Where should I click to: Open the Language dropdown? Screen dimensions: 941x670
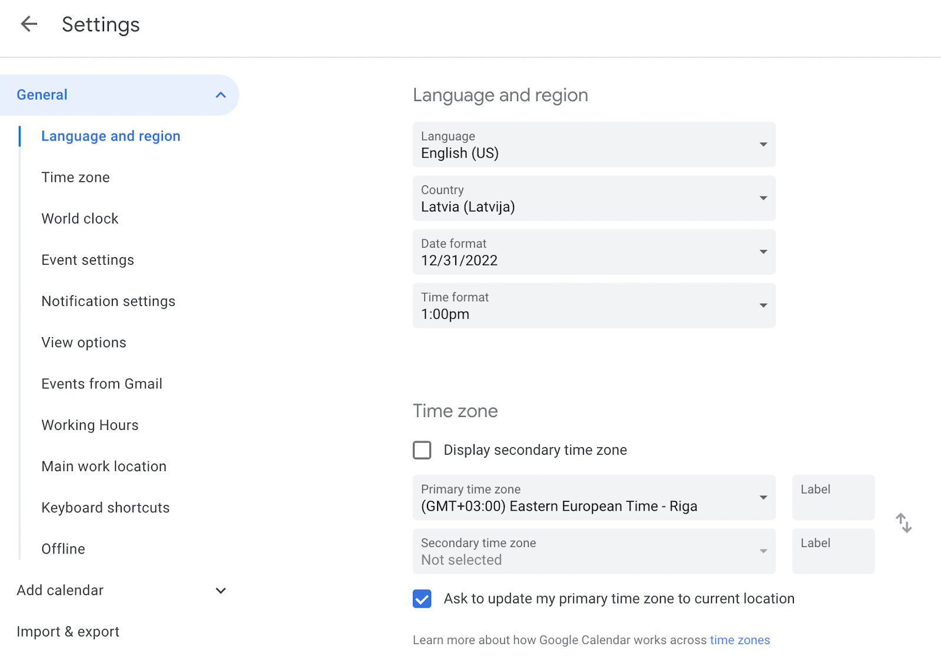[x=593, y=145]
